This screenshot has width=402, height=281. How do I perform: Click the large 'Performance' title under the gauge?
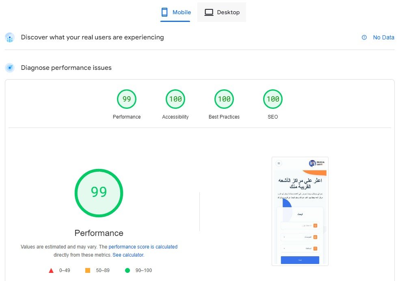(x=99, y=233)
